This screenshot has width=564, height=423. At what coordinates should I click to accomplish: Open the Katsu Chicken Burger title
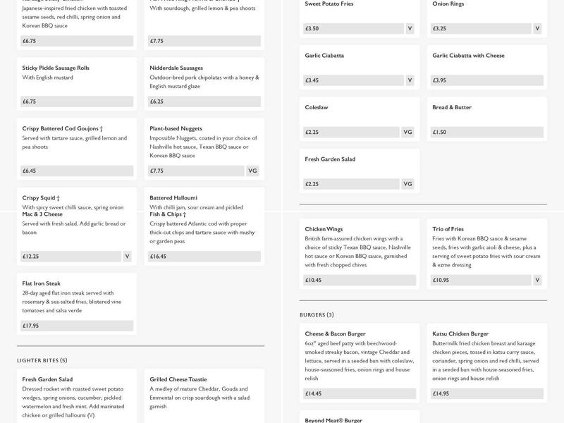(x=460, y=333)
